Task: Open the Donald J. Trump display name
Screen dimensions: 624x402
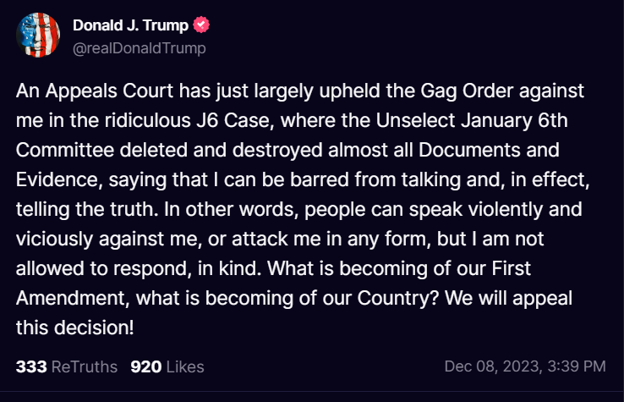Action: (x=130, y=25)
